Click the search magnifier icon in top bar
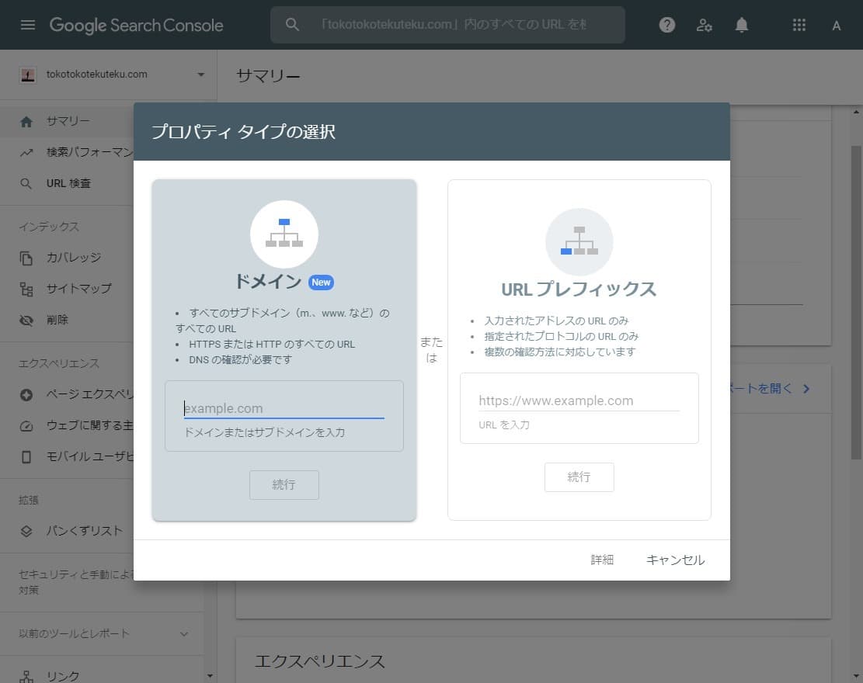 tap(292, 25)
